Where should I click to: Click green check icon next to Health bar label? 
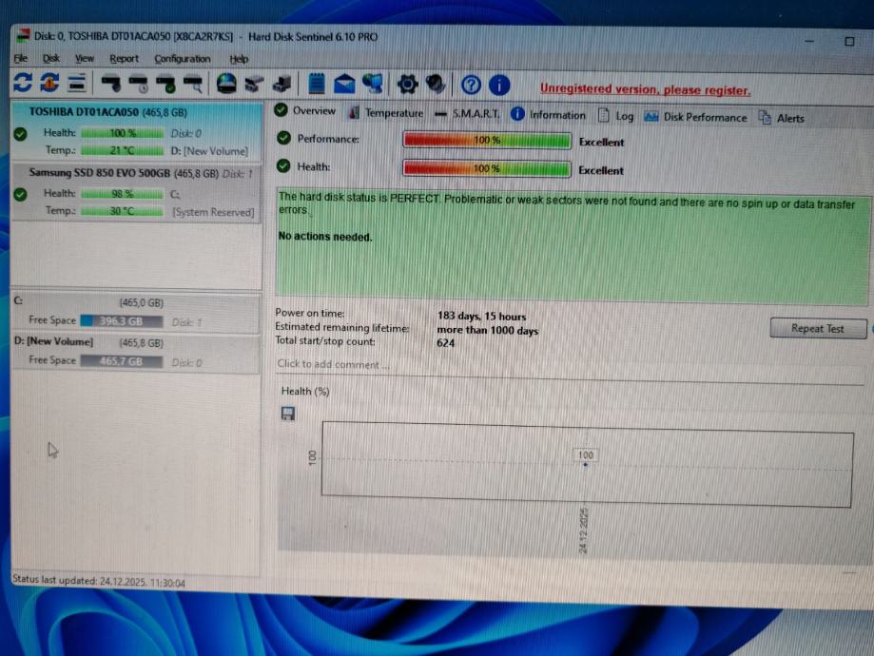click(283, 165)
